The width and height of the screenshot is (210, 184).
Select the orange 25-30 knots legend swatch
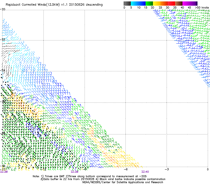(164, 3)
